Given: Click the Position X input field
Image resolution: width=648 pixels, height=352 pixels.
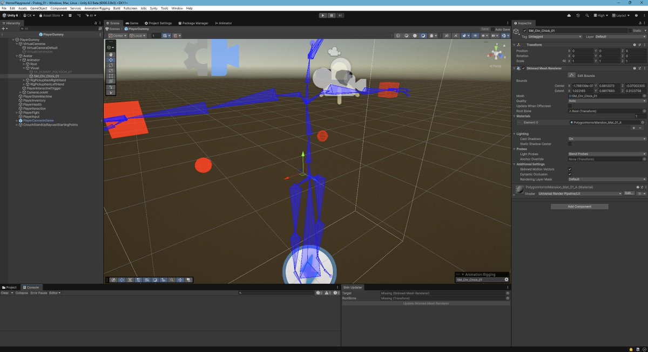Looking at the screenshot, I should click(x=582, y=51).
